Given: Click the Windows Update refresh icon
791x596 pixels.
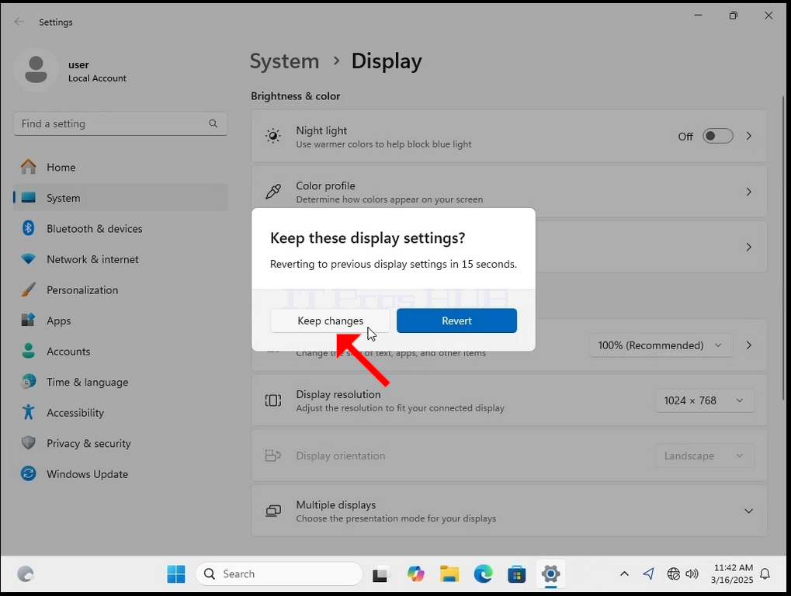Looking at the screenshot, I should click(x=28, y=473).
